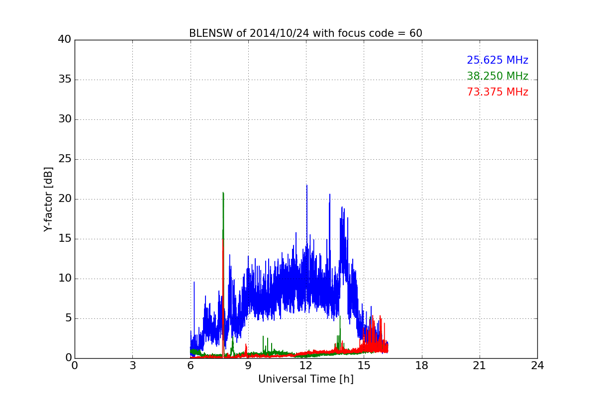Select the 73.375 MHz legend label
The width and height of the screenshot is (597, 398).
497,92
